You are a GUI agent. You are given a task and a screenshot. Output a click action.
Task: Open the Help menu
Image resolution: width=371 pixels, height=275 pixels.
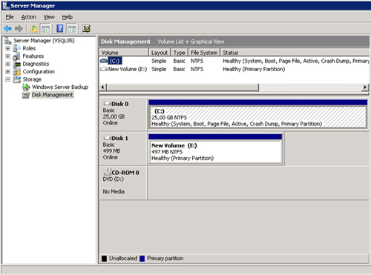pyautogui.click(x=68, y=17)
